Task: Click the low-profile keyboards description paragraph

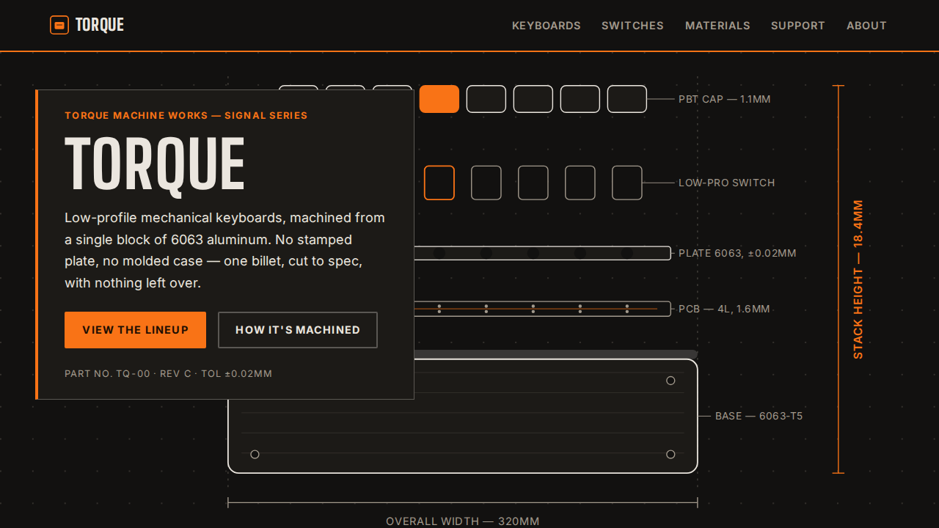Action: pyautogui.click(x=225, y=250)
